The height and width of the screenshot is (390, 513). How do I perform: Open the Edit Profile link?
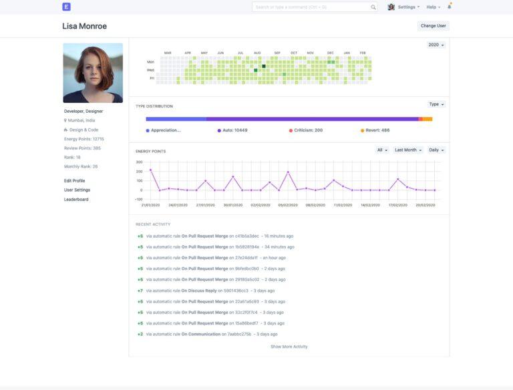[x=75, y=180]
